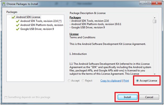The image size is (164, 105).
Task: Click the Print link
Action: [x=126, y=81]
